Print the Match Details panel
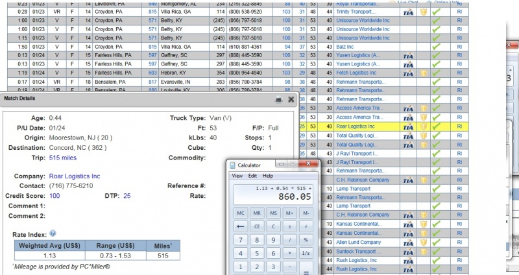The image size is (519, 275). pyautogui.click(x=279, y=99)
